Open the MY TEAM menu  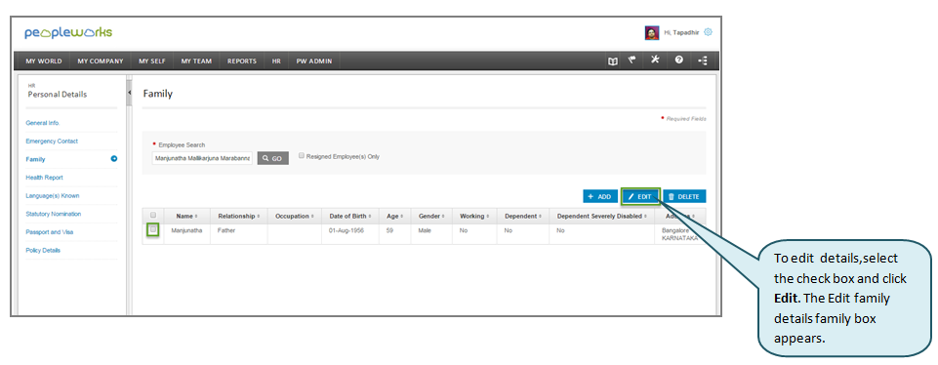point(196,61)
